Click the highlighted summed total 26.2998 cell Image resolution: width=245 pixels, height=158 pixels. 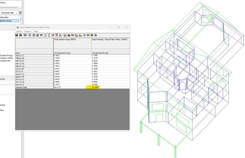[x=95, y=87]
